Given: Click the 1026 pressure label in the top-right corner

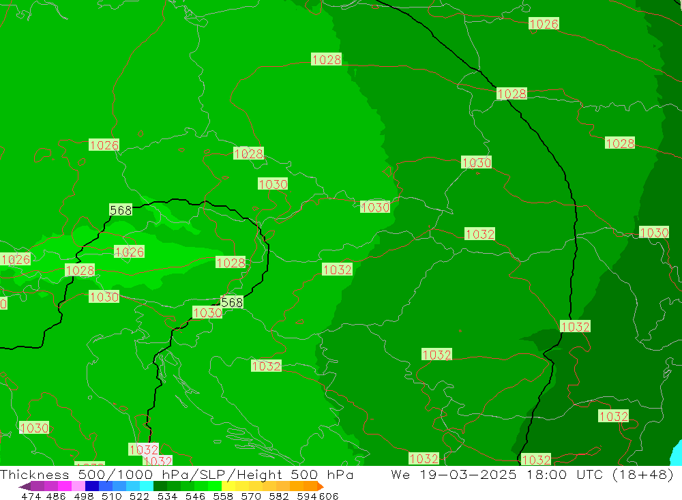Looking at the screenshot, I should coord(544,23).
